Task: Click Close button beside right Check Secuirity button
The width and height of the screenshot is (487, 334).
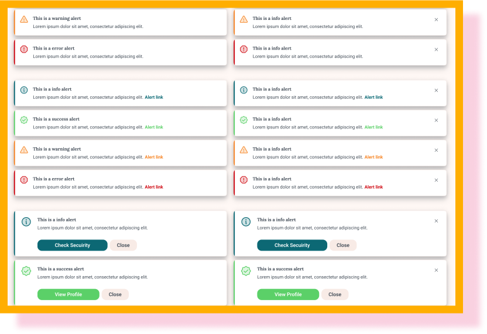Action: pos(343,245)
